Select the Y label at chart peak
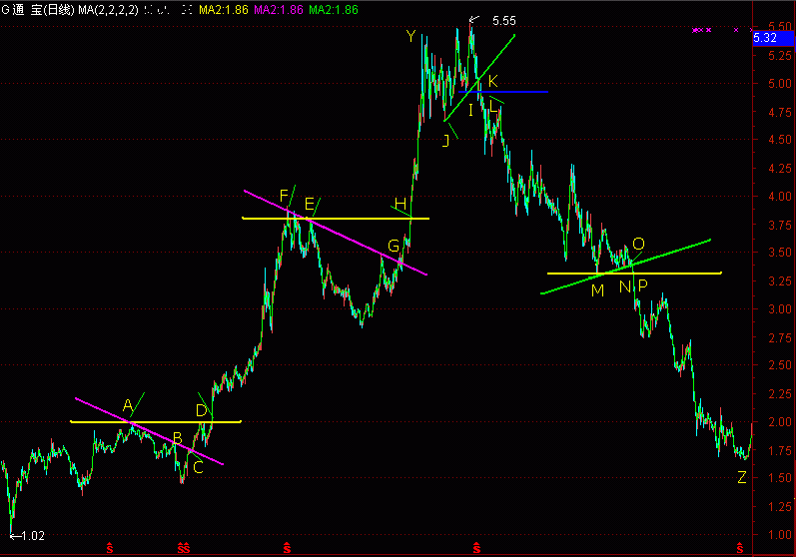This screenshot has width=796, height=557. tap(410, 37)
